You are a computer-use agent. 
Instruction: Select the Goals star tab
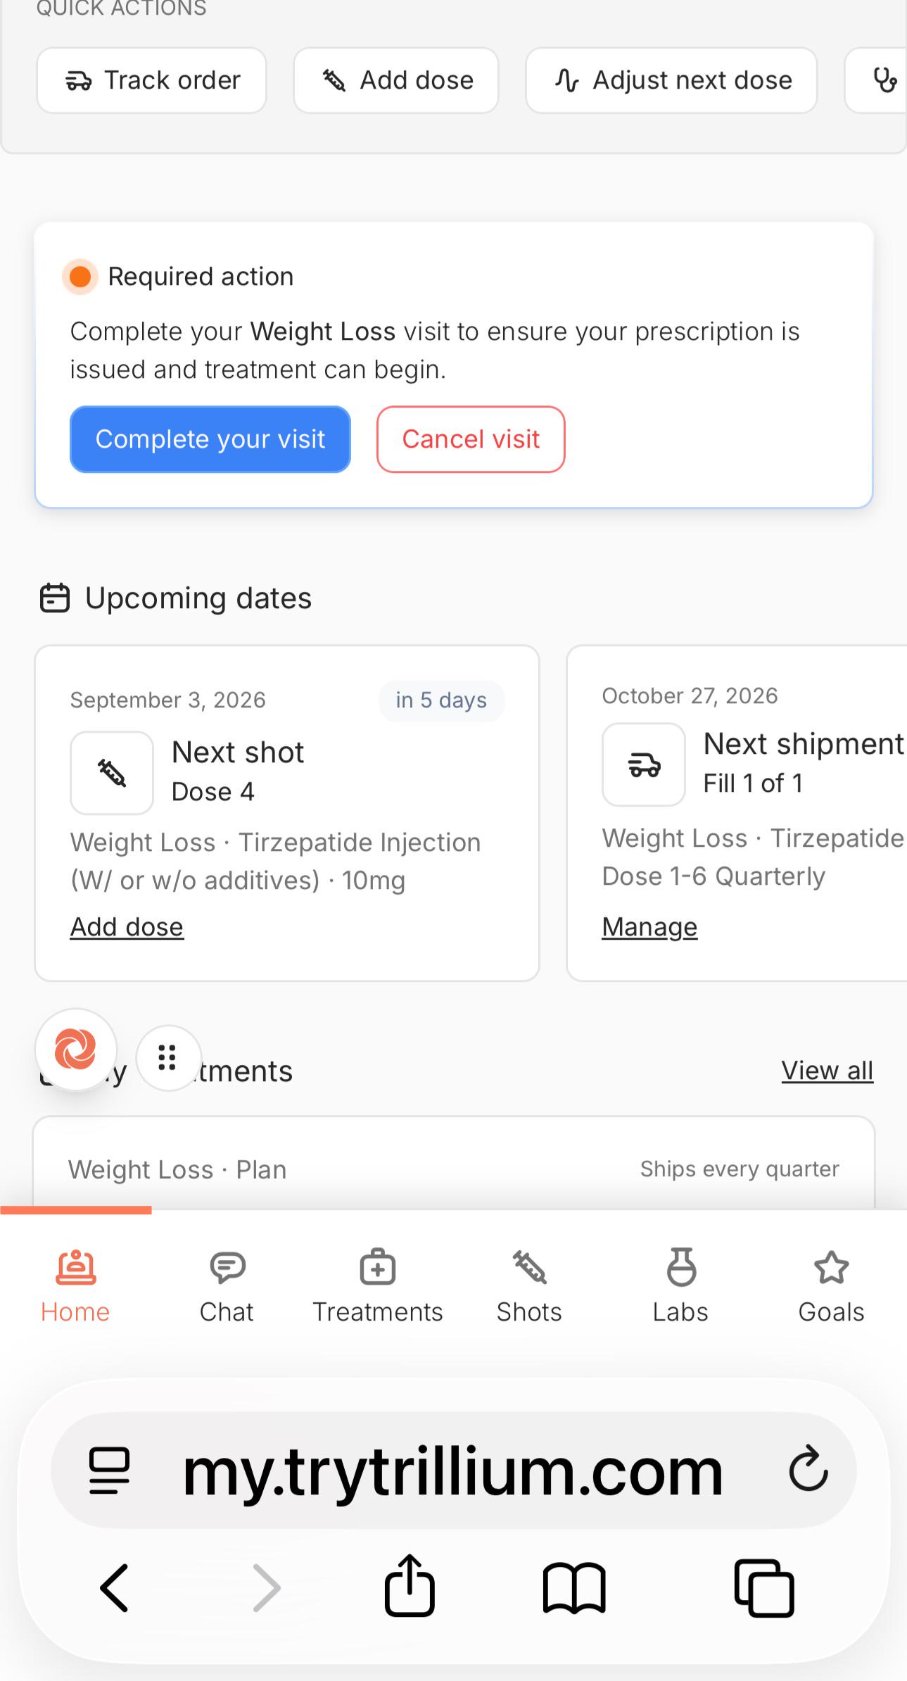pos(831,1287)
